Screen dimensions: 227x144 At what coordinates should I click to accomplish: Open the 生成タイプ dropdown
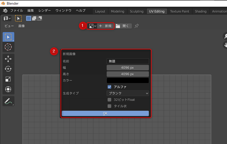[x=128, y=93]
